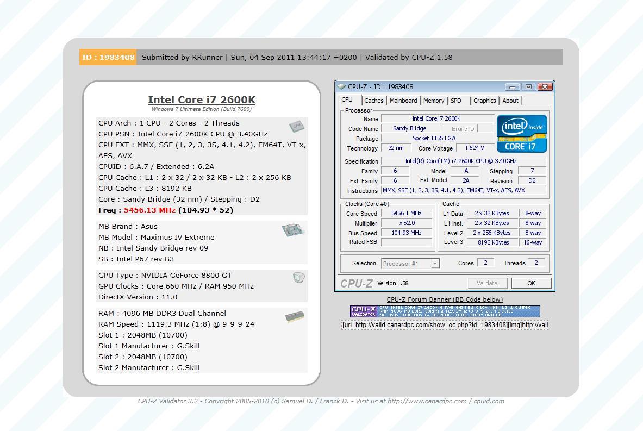Image resolution: width=643 pixels, height=431 pixels.
Task: Click the Slot 2 Manufacturer : G.Skill line
Action: click(x=149, y=367)
